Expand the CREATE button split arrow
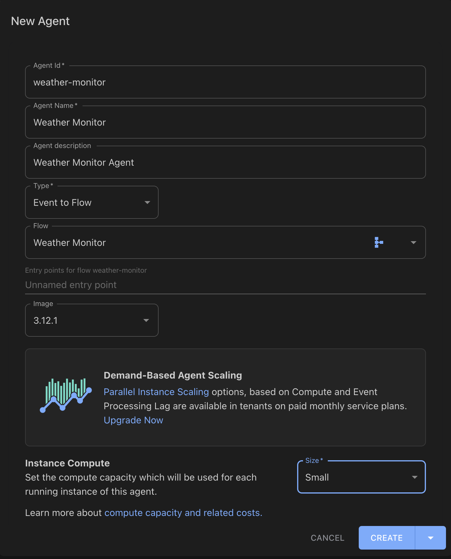Screen dimensions: 451x559 click(430, 538)
